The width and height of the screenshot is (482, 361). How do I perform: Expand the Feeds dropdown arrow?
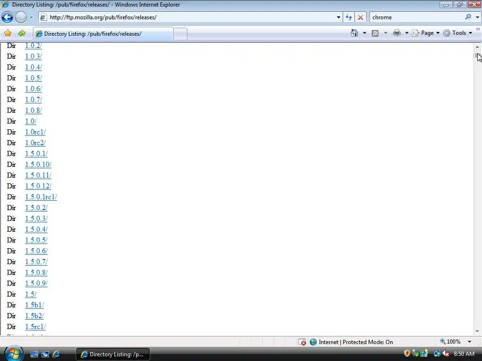click(386, 33)
